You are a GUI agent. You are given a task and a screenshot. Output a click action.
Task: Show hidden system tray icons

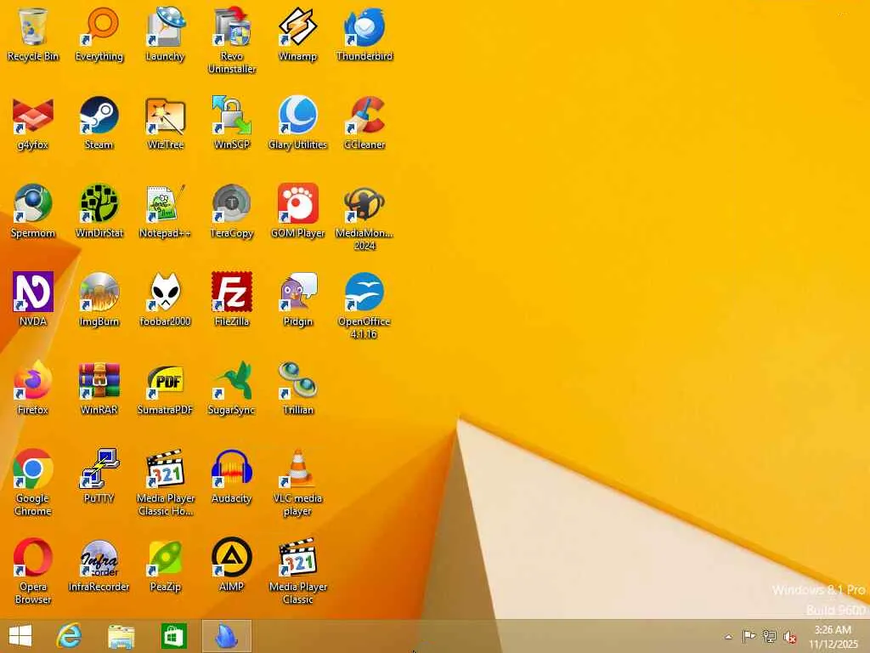click(728, 637)
